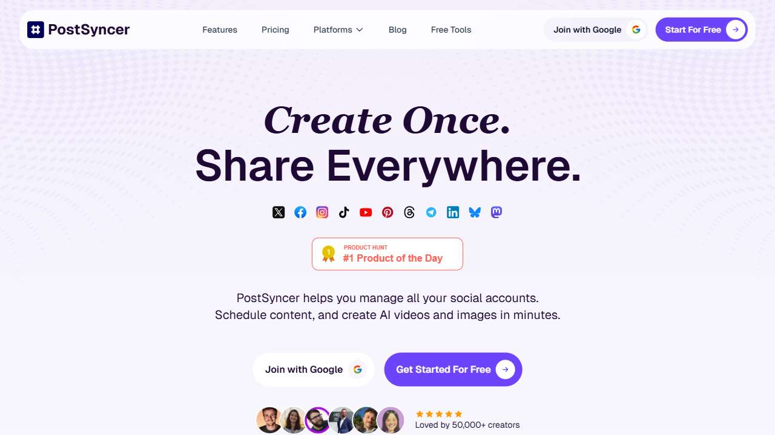Viewport: 775px width, 435px height.
Task: Click the TikTok platform icon
Action: coord(344,212)
